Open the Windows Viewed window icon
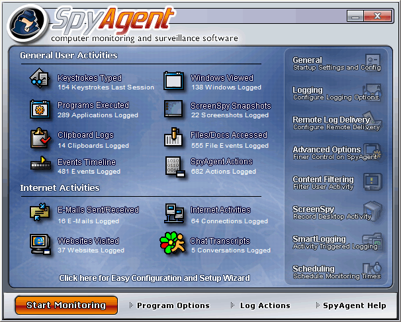Viewport: 401px width, 322px height. 173,81
